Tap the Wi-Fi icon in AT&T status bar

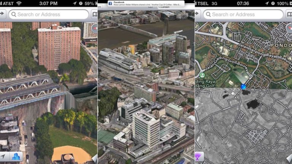coord(19,3)
